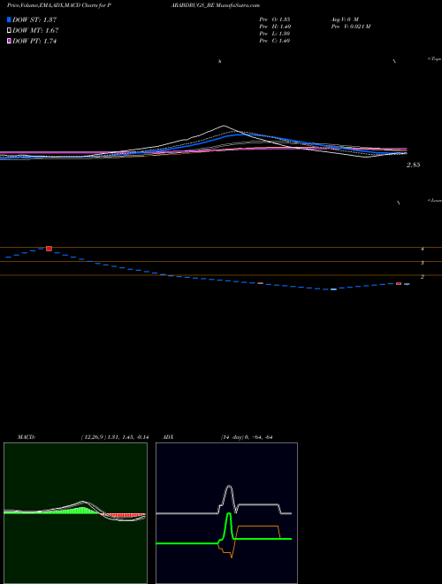The width and height of the screenshot is (442, 584).
Task: Click the level 3 axis label
Action: (423, 263)
